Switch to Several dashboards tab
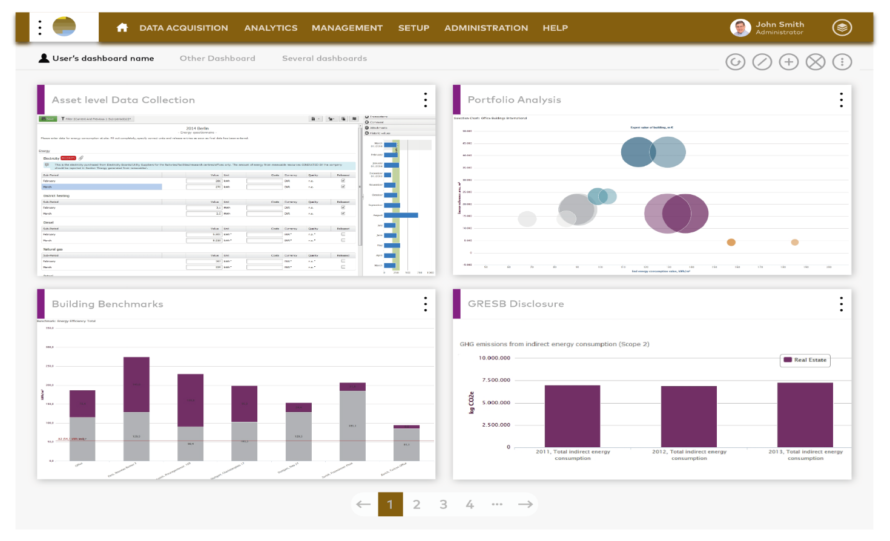Image resolution: width=890 pixels, height=541 pixels. 325,58
